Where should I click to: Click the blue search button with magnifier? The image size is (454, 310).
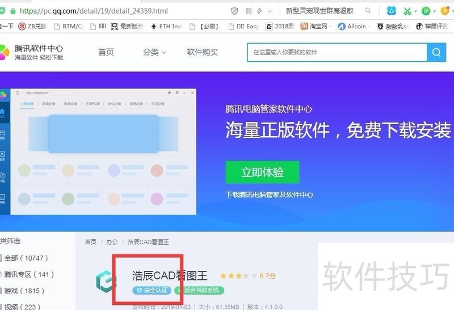[436, 52]
